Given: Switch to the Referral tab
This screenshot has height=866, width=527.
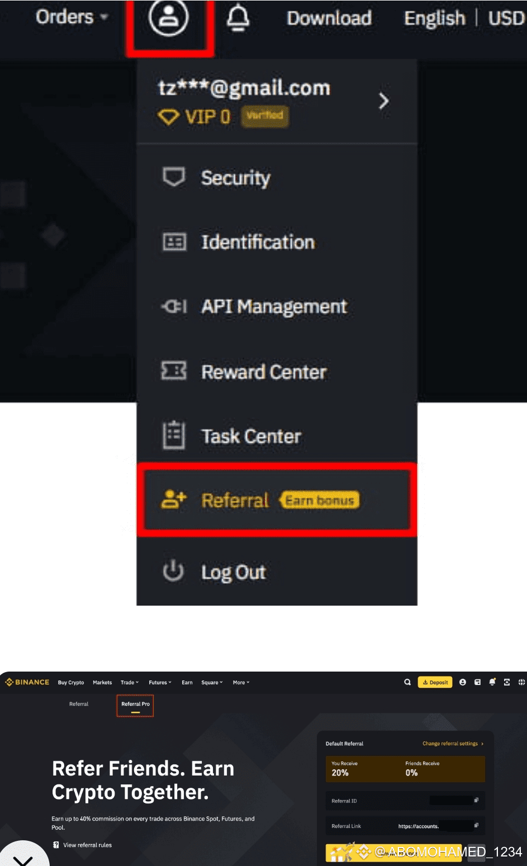Looking at the screenshot, I should pos(79,704).
